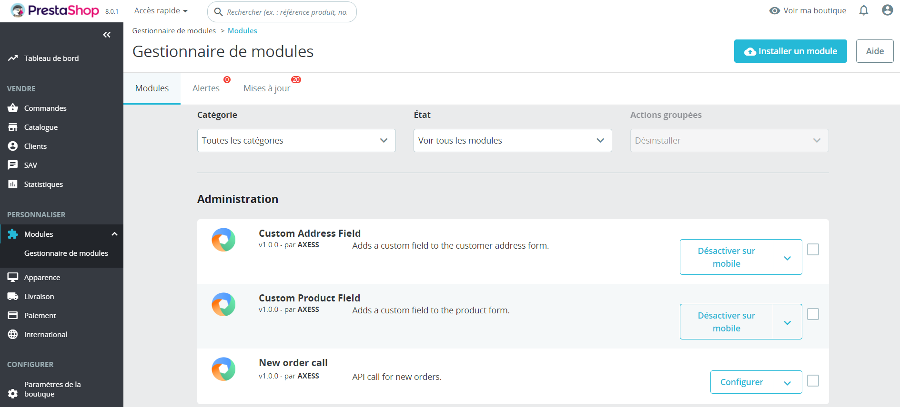Expand actions arrow beside Configurer

pyautogui.click(x=787, y=382)
